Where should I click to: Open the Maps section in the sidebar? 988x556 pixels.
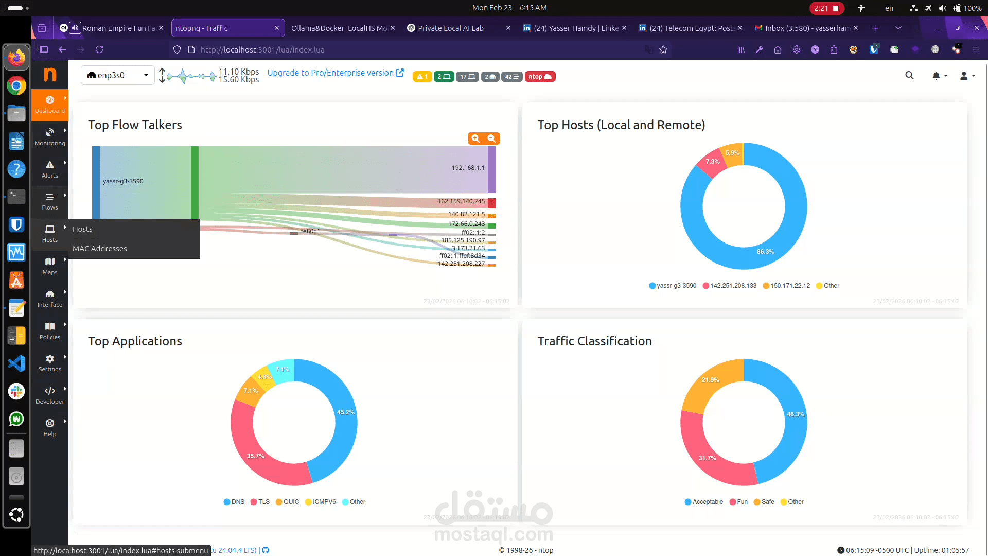coord(49,266)
